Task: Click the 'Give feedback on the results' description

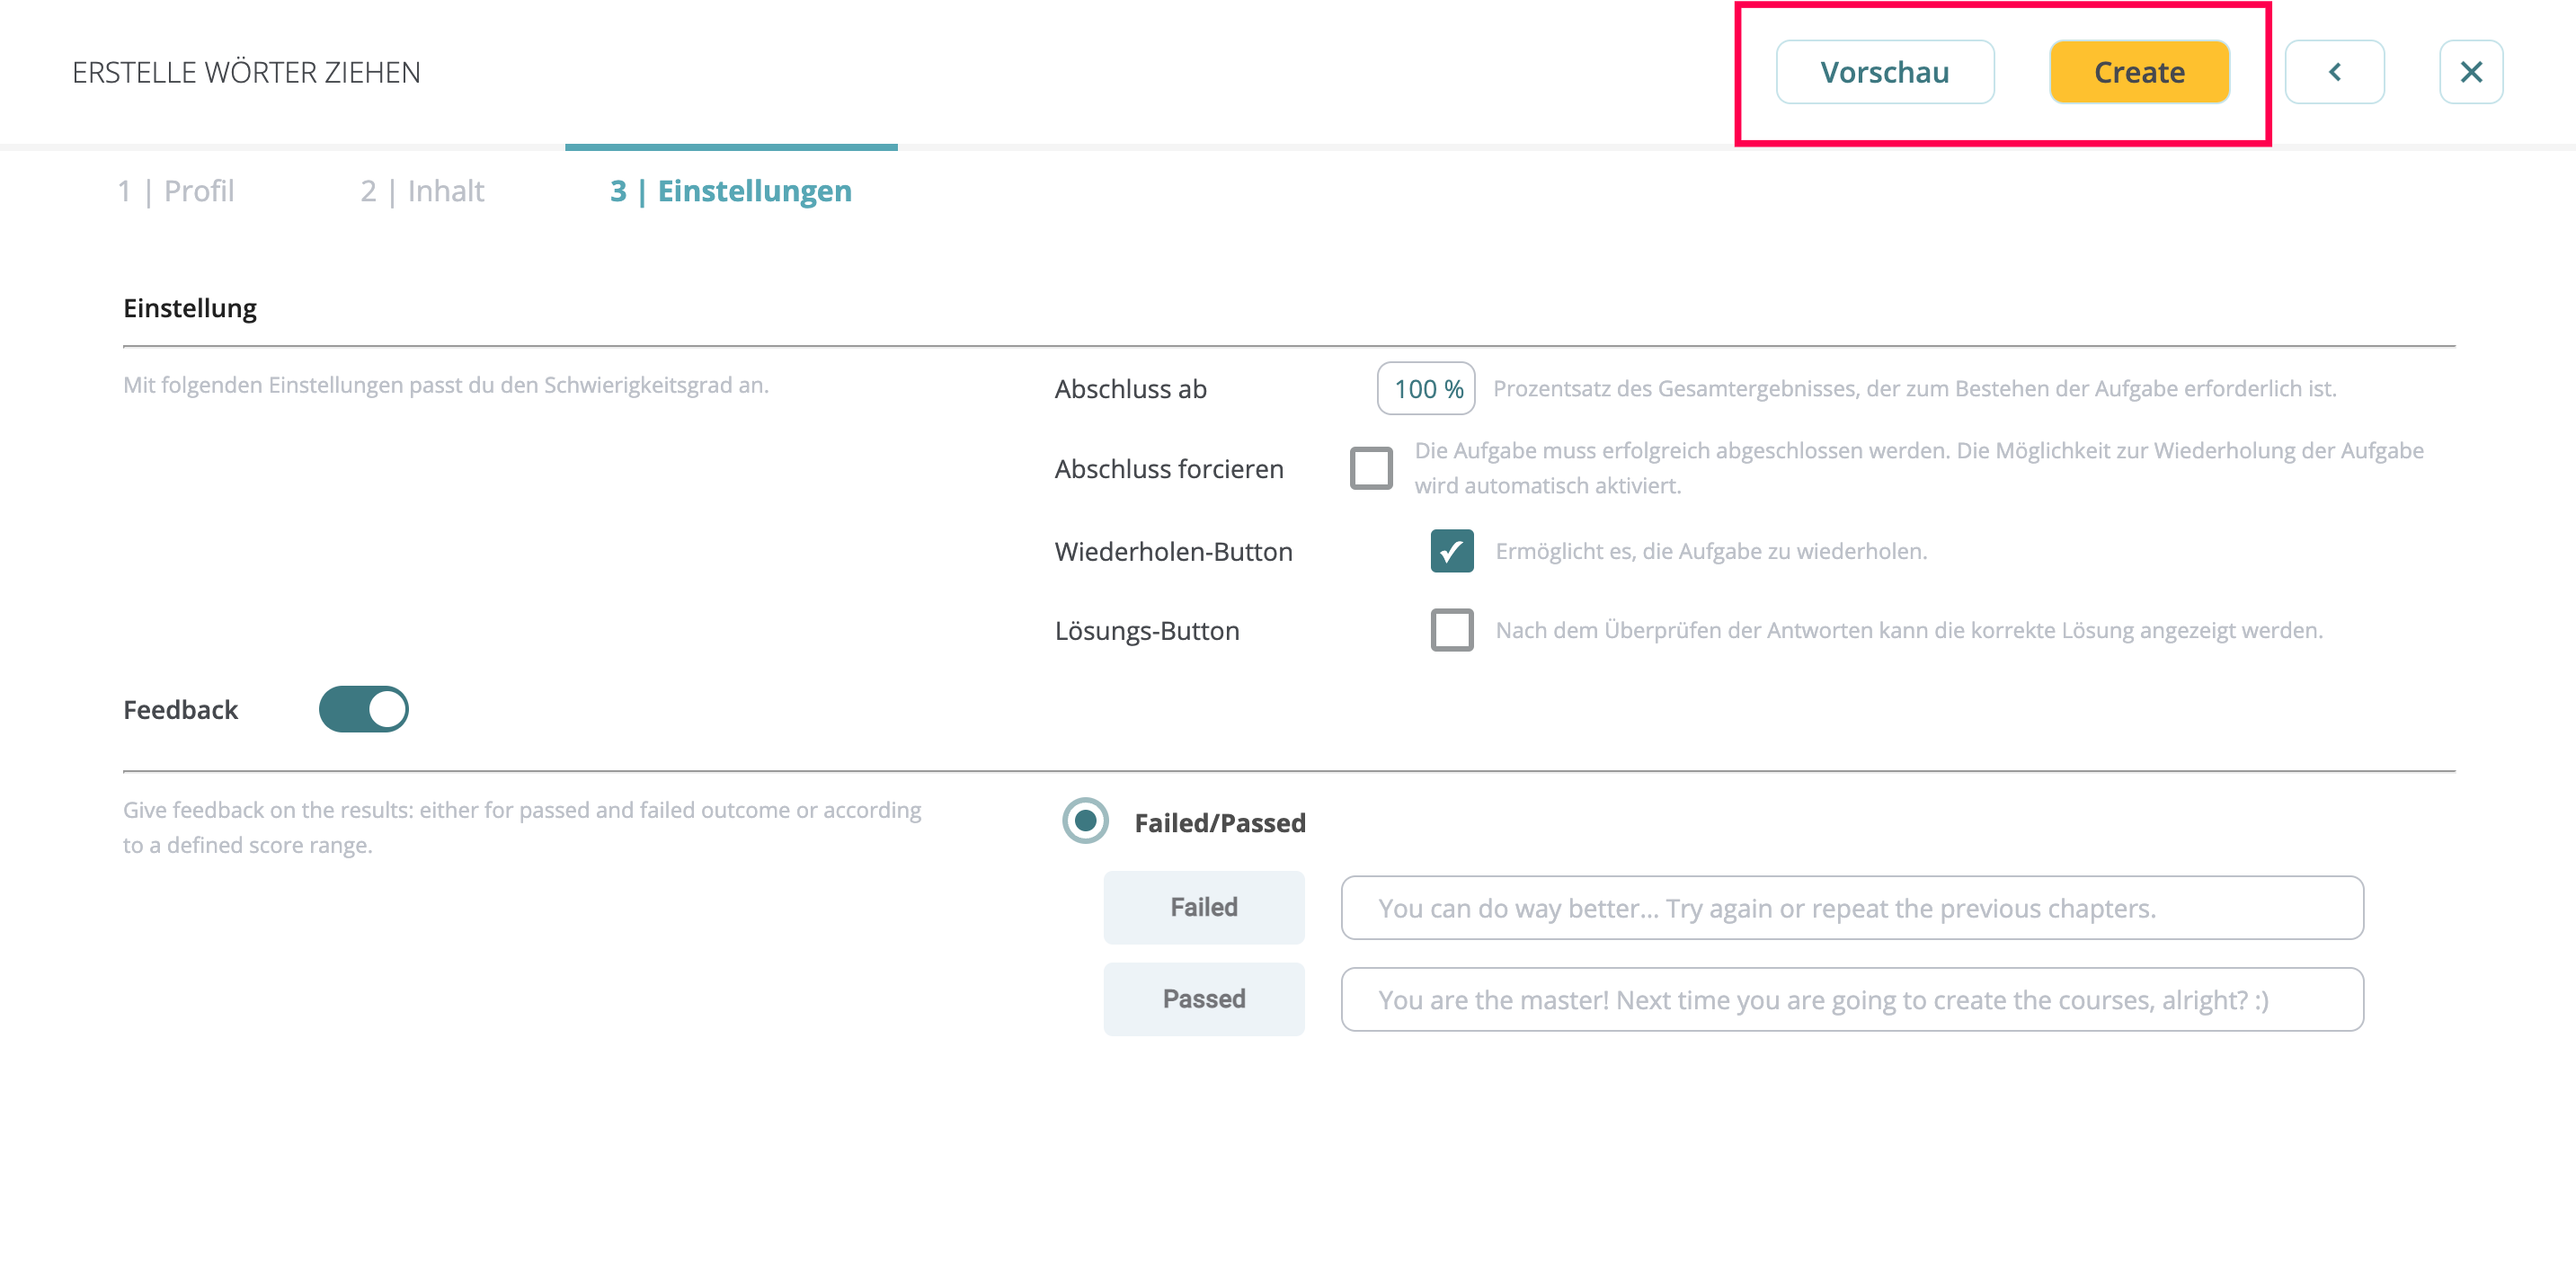Action: [x=522, y=827]
